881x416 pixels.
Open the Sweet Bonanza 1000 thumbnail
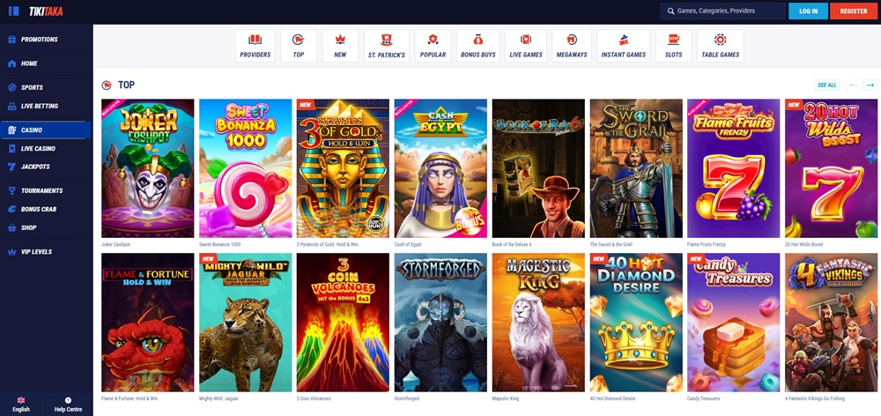click(246, 168)
